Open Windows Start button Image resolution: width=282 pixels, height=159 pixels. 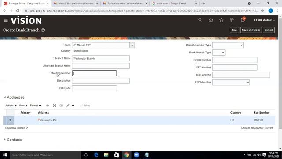pos(5,155)
